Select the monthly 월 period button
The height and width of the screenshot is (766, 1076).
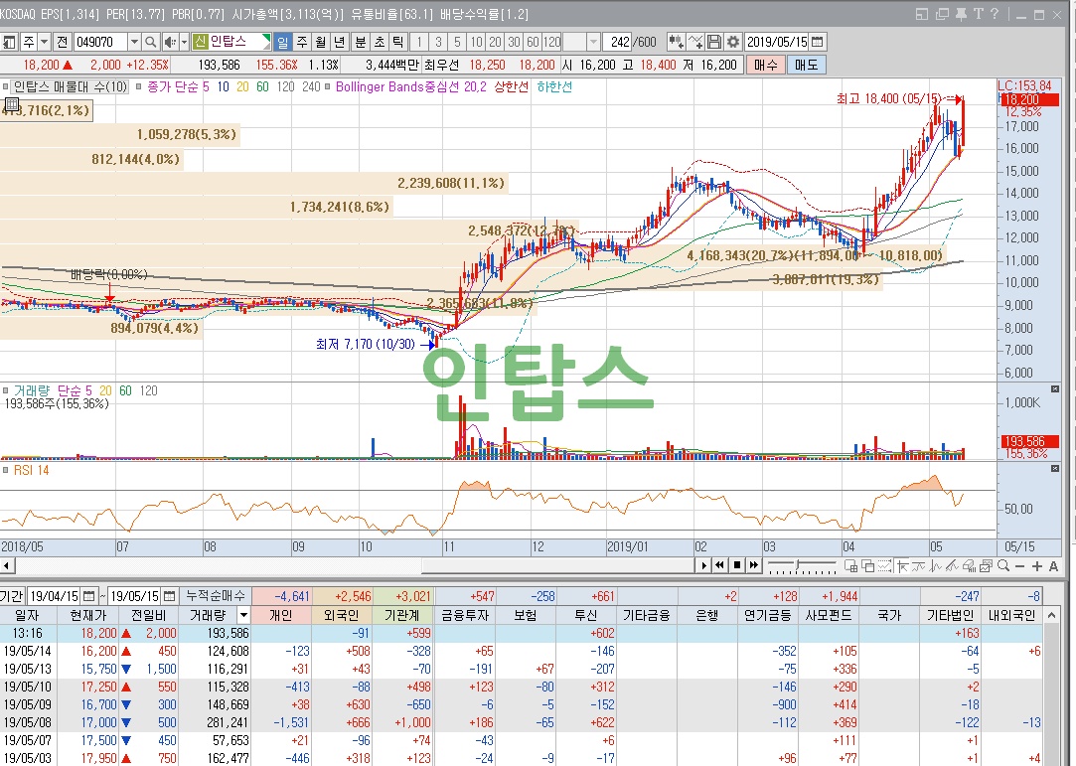(x=321, y=42)
